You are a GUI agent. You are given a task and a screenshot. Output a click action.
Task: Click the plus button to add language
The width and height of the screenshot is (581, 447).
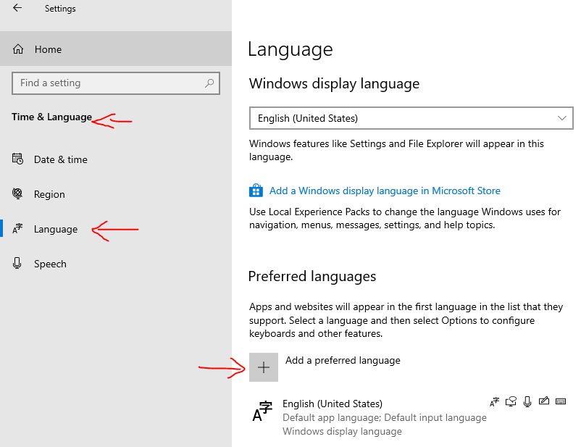click(264, 367)
